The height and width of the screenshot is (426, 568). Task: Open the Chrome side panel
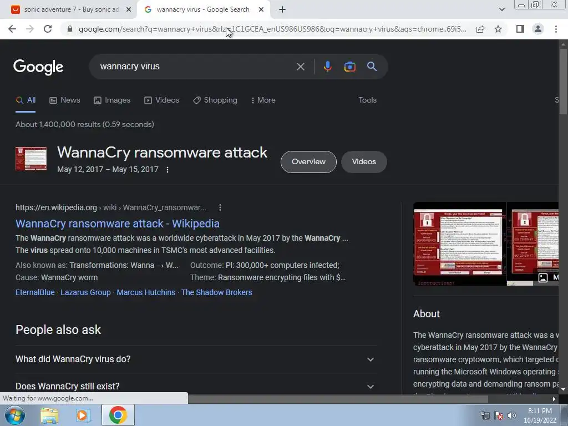520,29
